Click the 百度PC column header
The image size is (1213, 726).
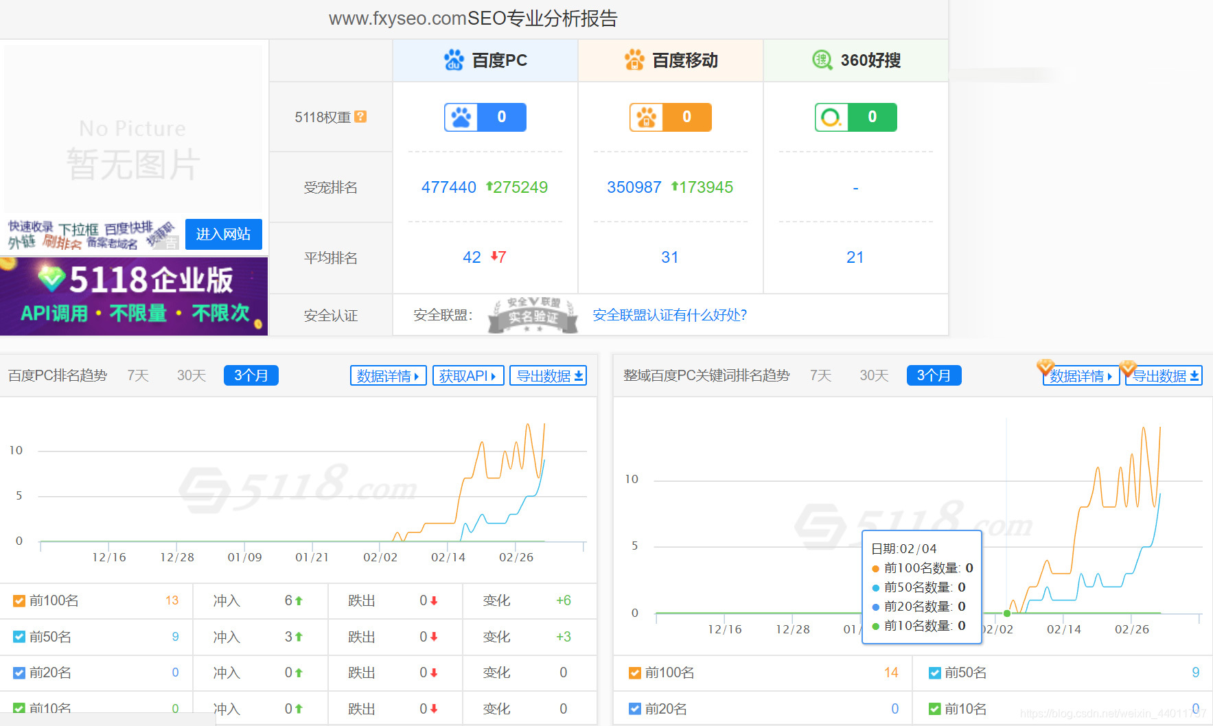[x=485, y=60]
